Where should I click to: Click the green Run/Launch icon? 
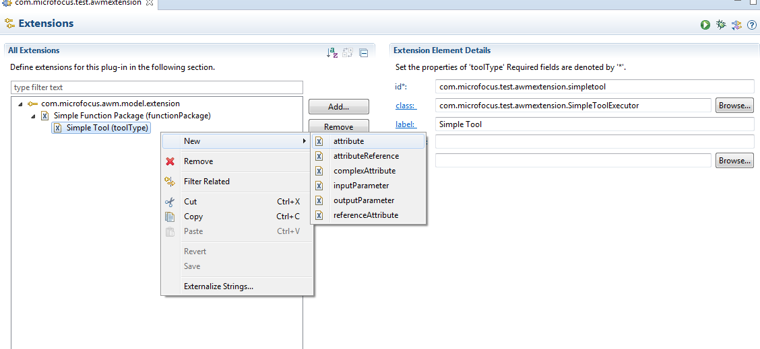(x=705, y=25)
